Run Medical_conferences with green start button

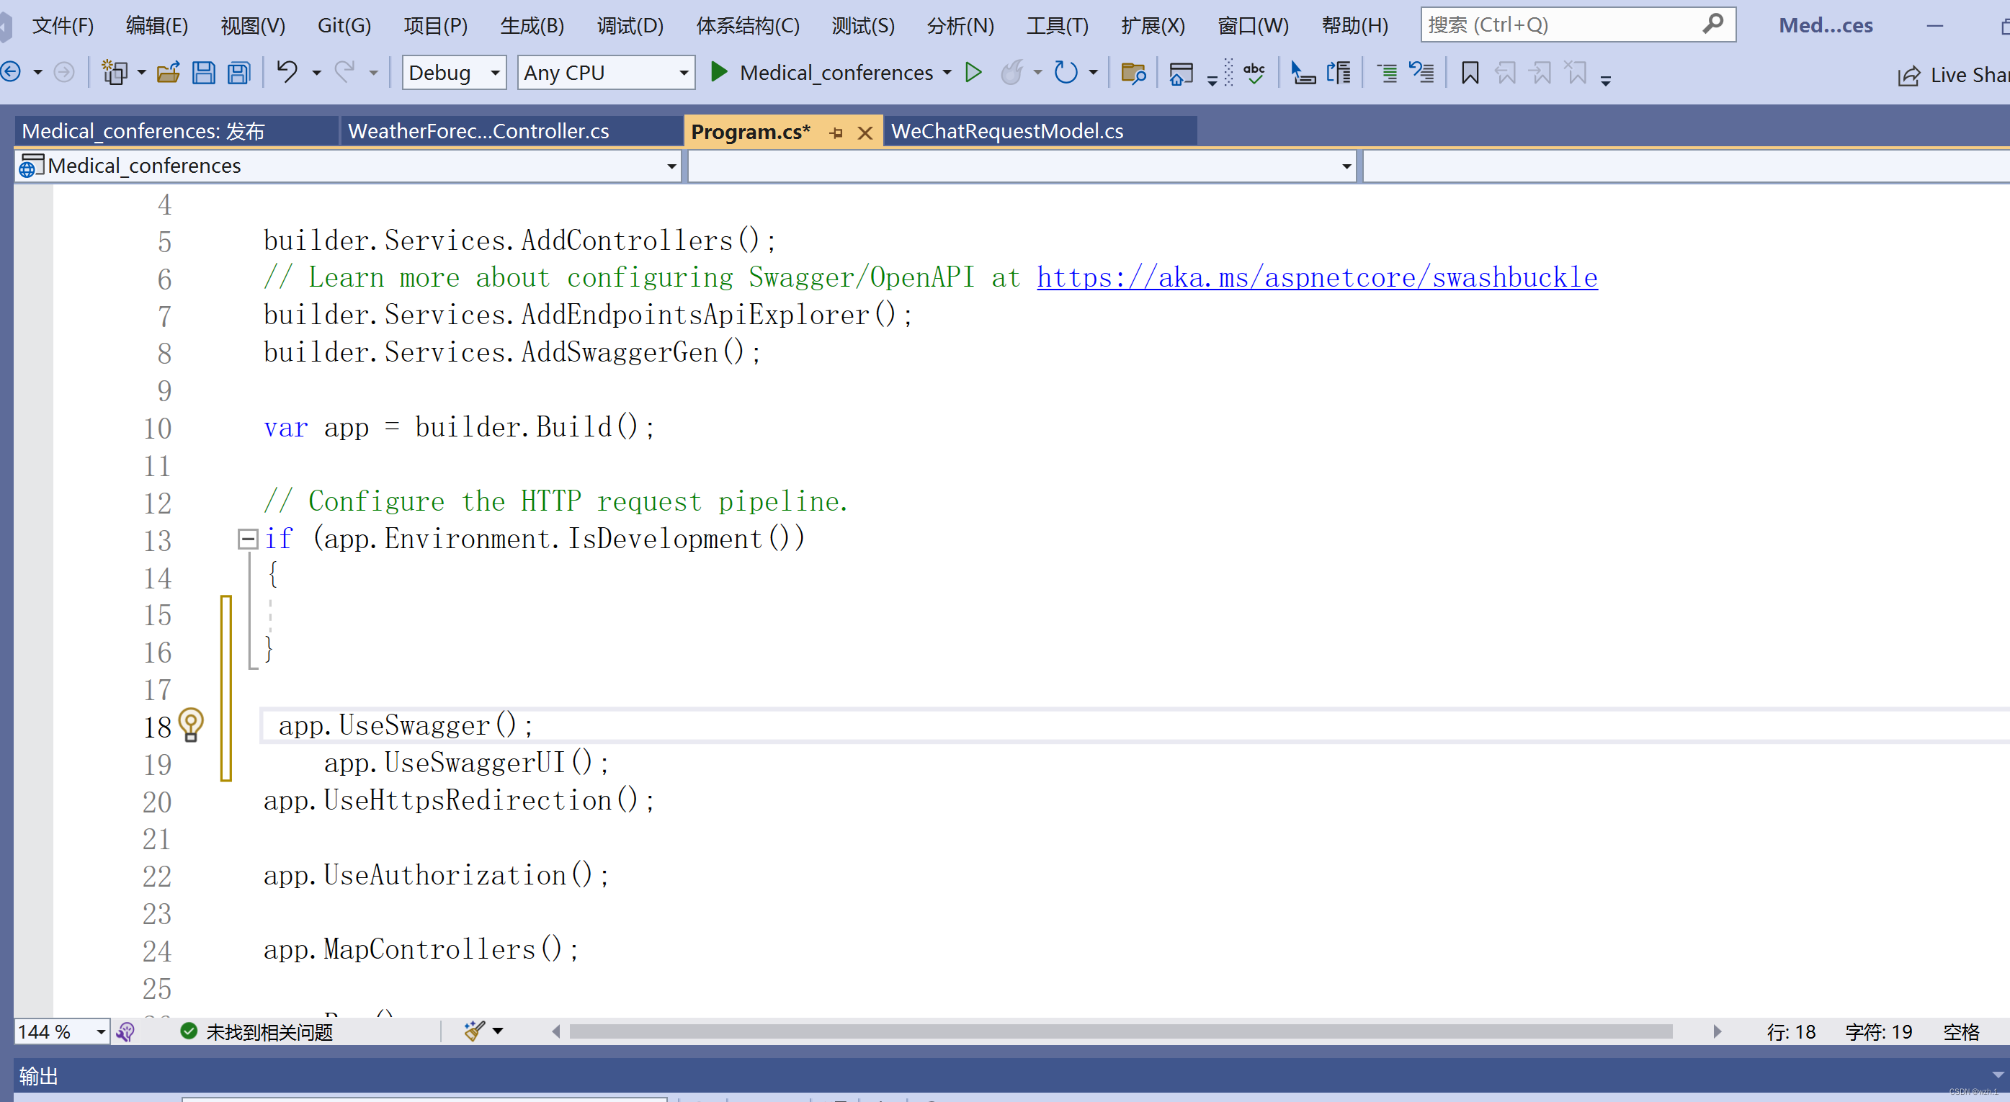pyautogui.click(x=719, y=73)
